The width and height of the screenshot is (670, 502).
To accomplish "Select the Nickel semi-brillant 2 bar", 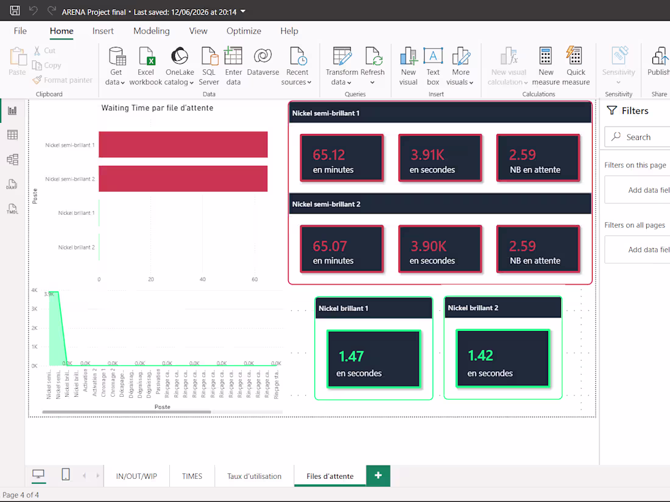I will point(183,178).
